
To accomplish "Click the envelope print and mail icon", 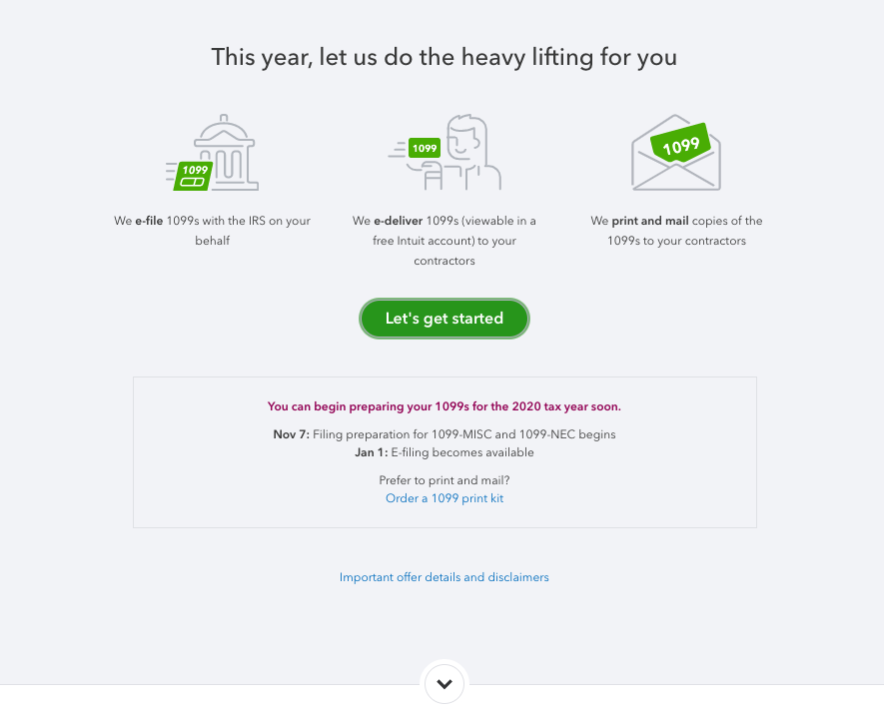I will coord(676,152).
